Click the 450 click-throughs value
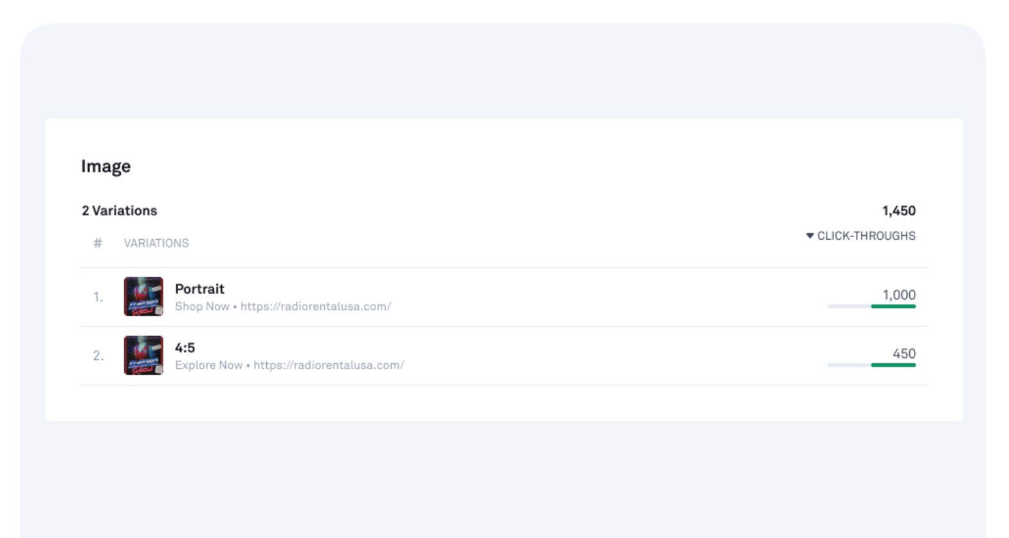Viewport: 1009px width, 538px height. 904,354
